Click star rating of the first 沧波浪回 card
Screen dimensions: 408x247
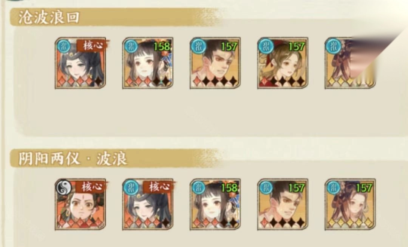point(80,81)
